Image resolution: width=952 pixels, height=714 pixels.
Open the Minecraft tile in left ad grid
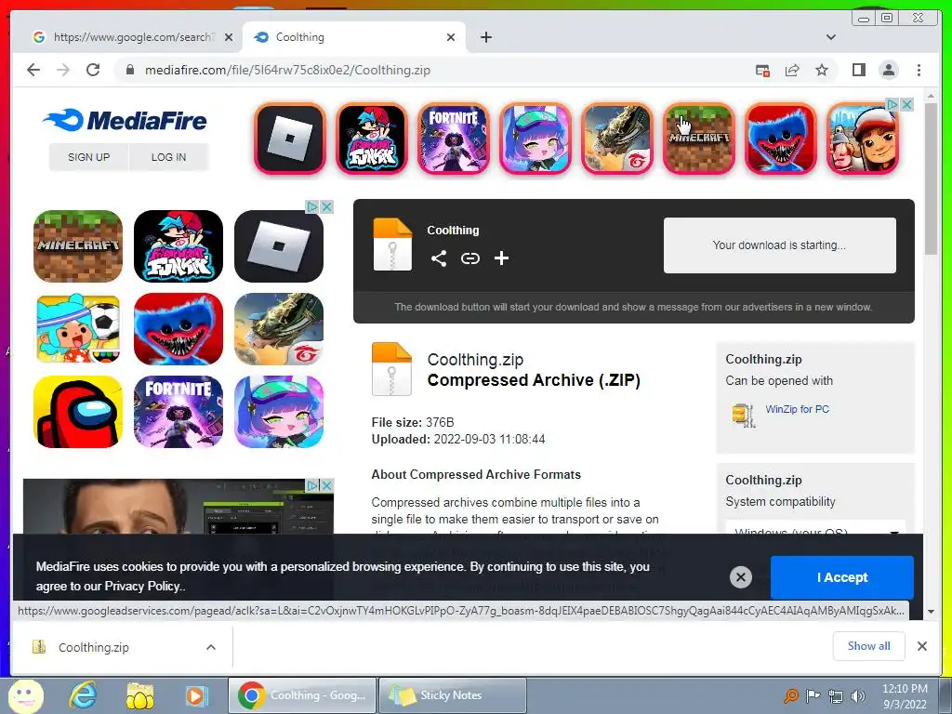coord(78,245)
